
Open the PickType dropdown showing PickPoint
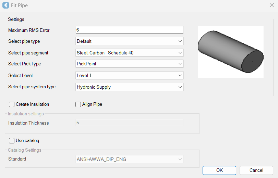[129, 64]
